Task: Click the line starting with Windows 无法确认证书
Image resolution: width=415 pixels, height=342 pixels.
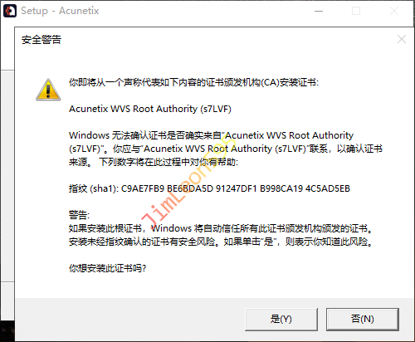Action: pyautogui.click(x=212, y=135)
